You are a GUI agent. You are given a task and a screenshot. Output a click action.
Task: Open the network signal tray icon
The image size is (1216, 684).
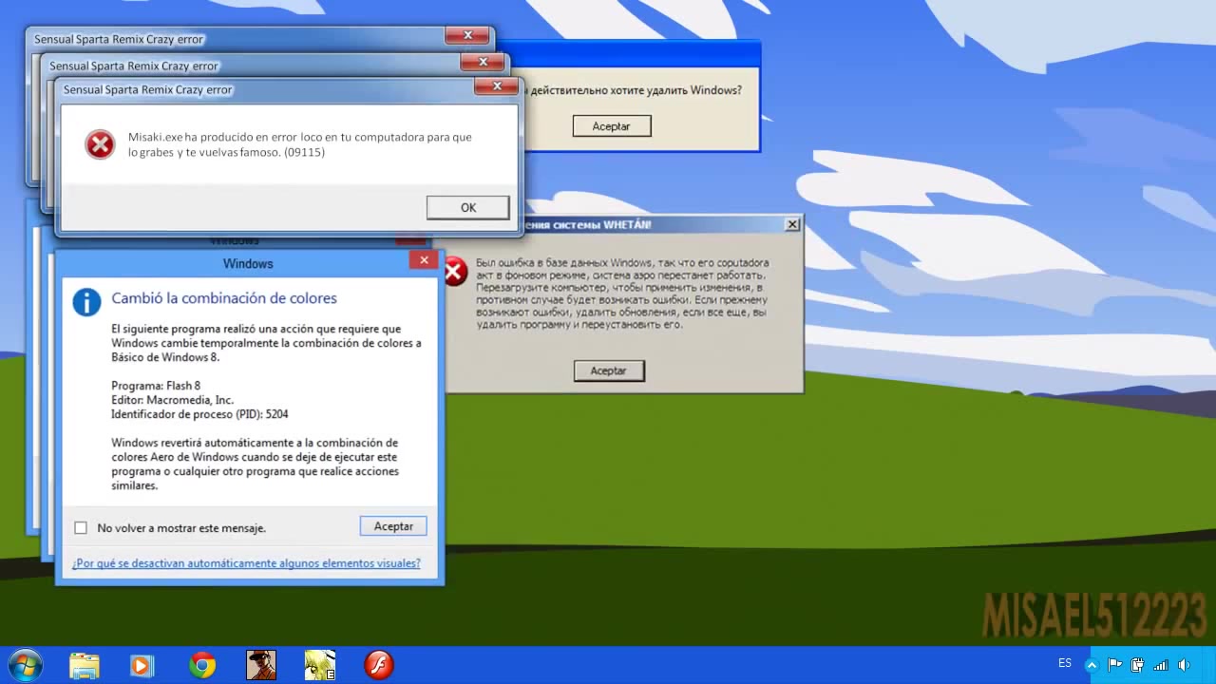coord(1160,665)
